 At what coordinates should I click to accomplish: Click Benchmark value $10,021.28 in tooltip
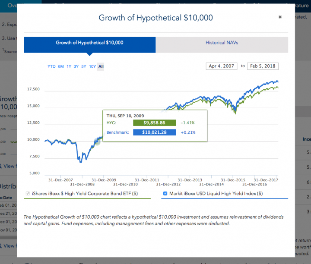[154, 132]
